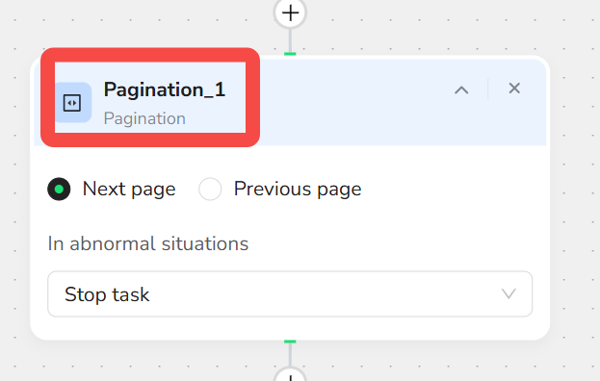Select the Next page radio button
This screenshot has width=600, height=381.
tap(59, 190)
